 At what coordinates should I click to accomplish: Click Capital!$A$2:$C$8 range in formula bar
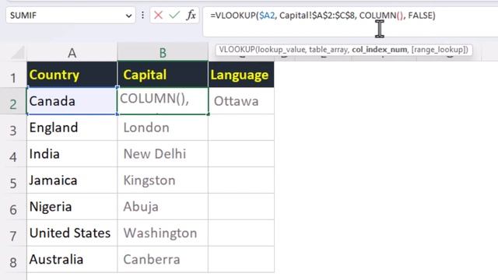pos(317,16)
